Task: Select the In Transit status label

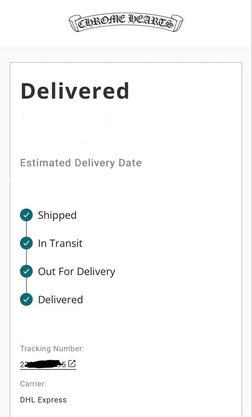Action: coord(60,243)
